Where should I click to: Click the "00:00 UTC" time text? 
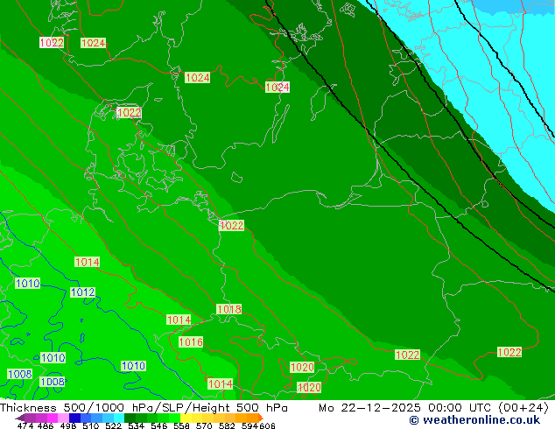[x=460, y=408]
